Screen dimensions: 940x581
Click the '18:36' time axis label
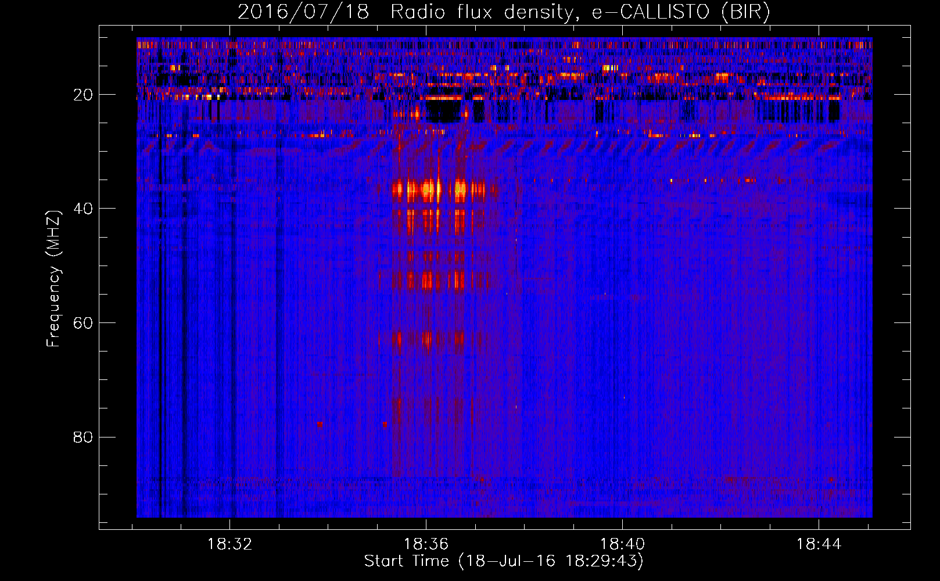[426, 544]
